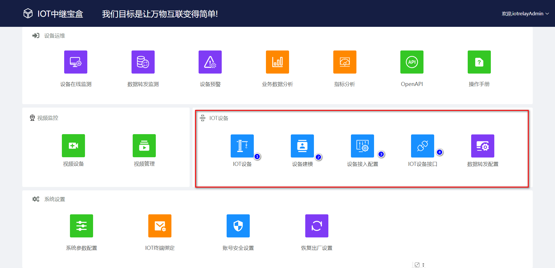Screen dimensions: 555x268
Task: Select the IOT设备接口 interface link icon
Action: click(x=422, y=146)
